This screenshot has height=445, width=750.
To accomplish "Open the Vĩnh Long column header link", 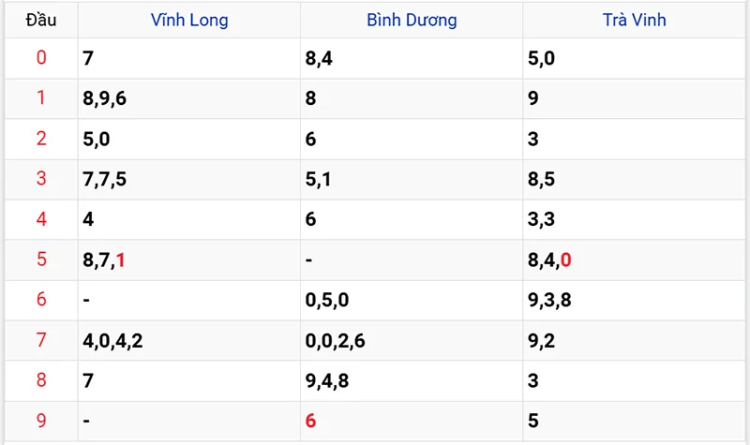I will pyautogui.click(x=189, y=20).
